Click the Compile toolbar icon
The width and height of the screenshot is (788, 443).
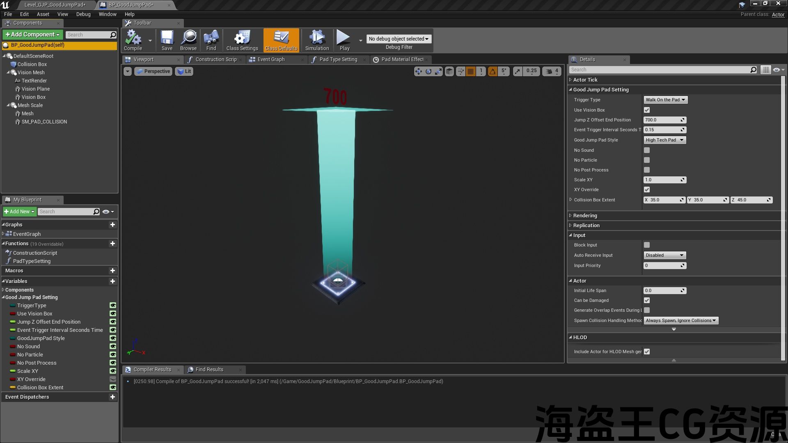(x=133, y=40)
